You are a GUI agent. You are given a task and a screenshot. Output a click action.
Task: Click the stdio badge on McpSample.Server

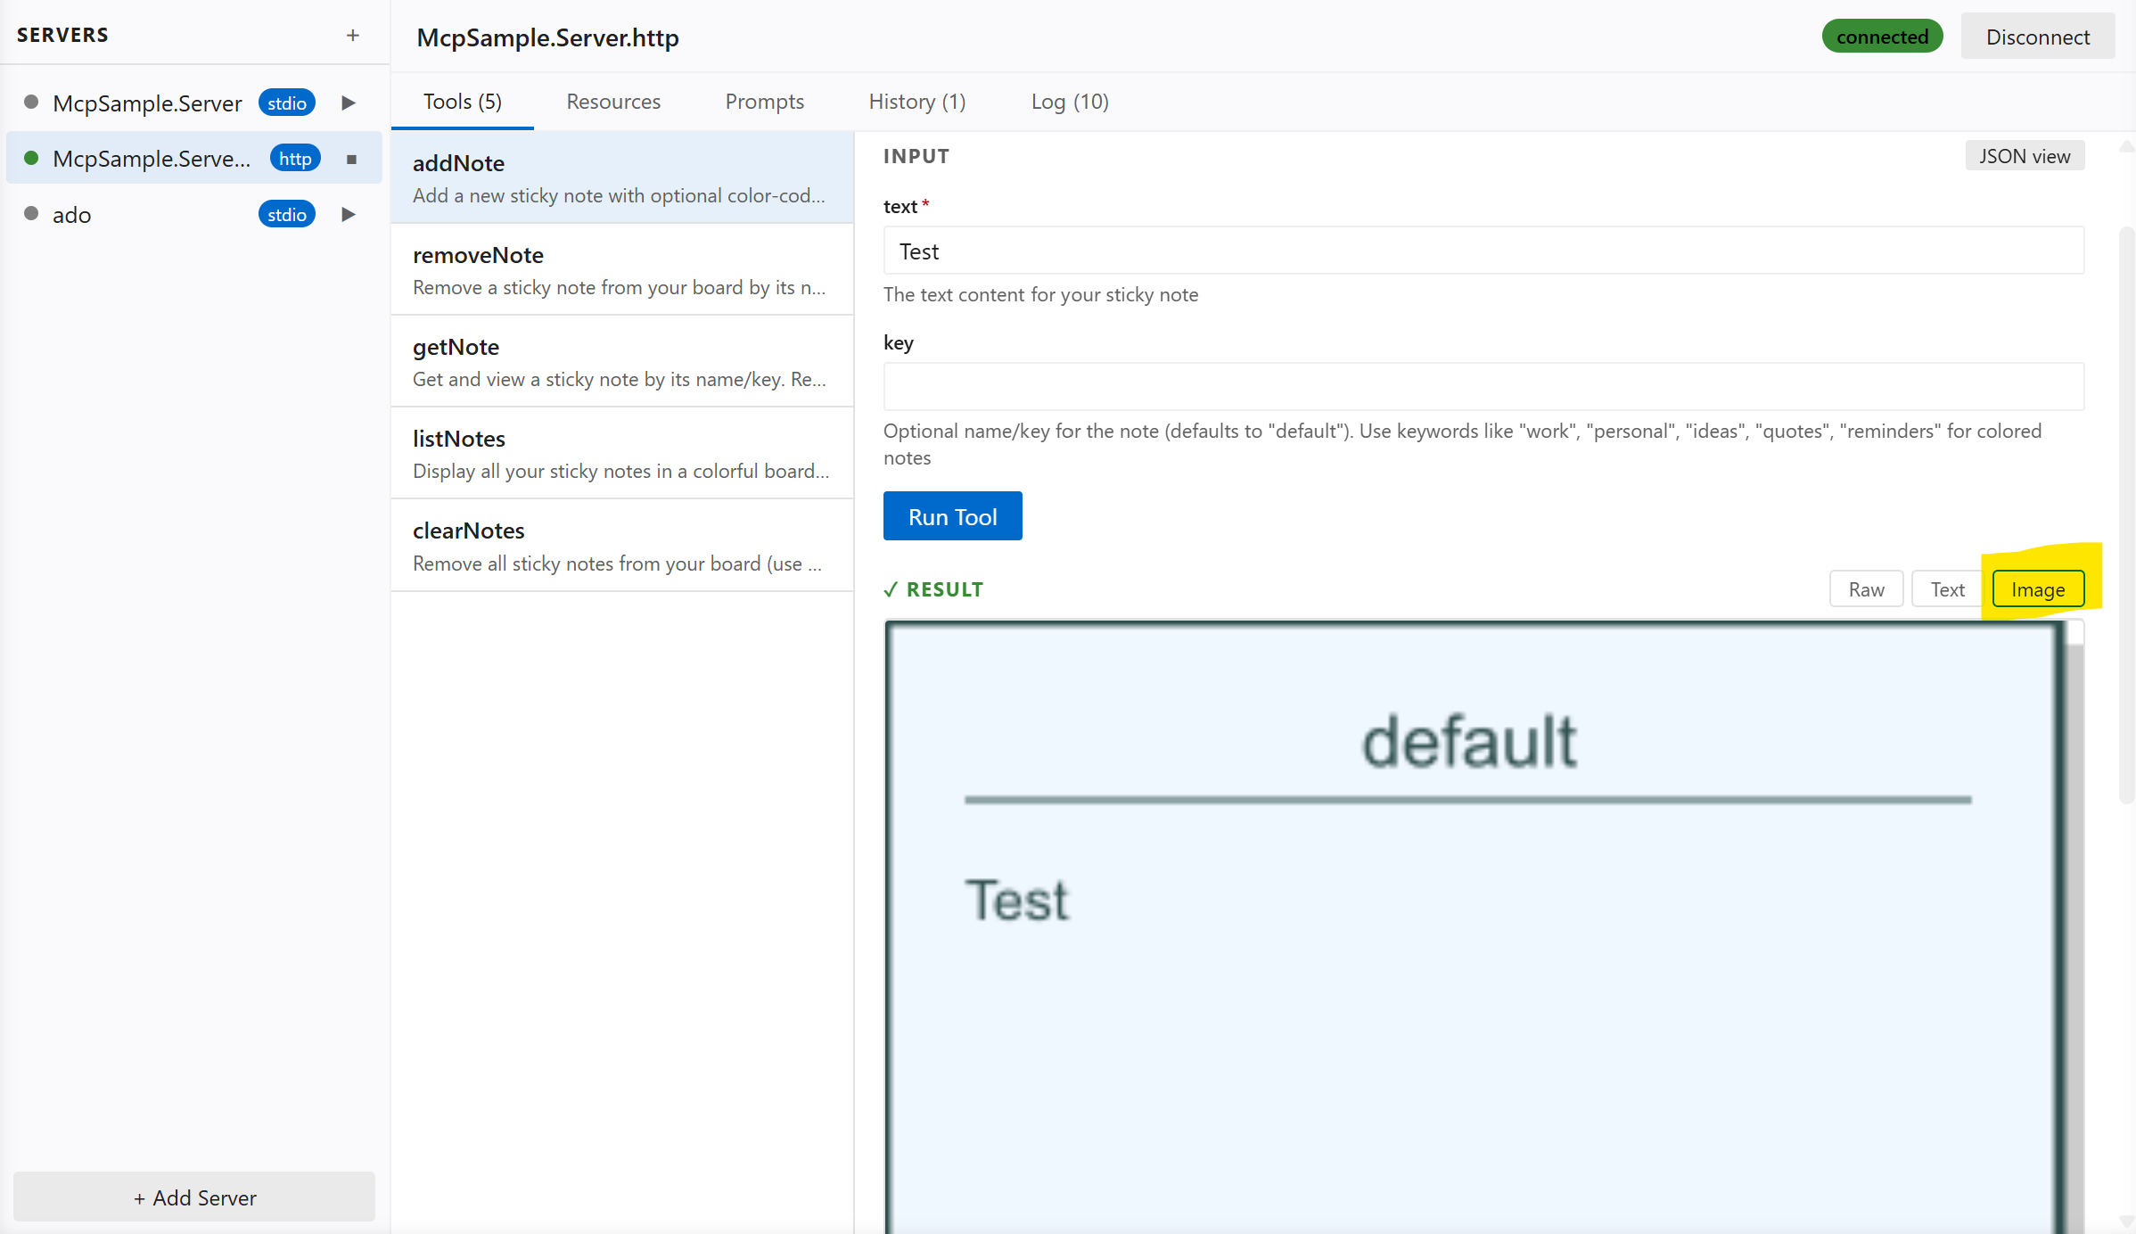(x=286, y=103)
